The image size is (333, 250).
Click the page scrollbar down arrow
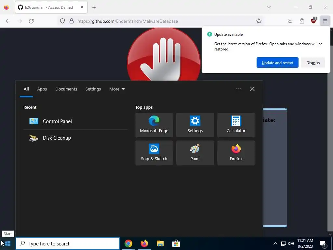[x=330, y=234]
